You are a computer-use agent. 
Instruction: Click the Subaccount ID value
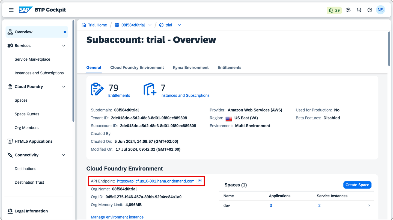point(158,126)
